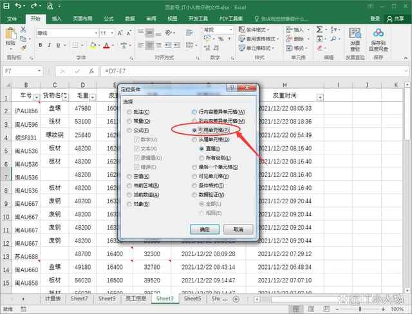Click the 发票查验 invoice check icon
The width and height of the screenshot is (412, 314).
[x=355, y=39]
